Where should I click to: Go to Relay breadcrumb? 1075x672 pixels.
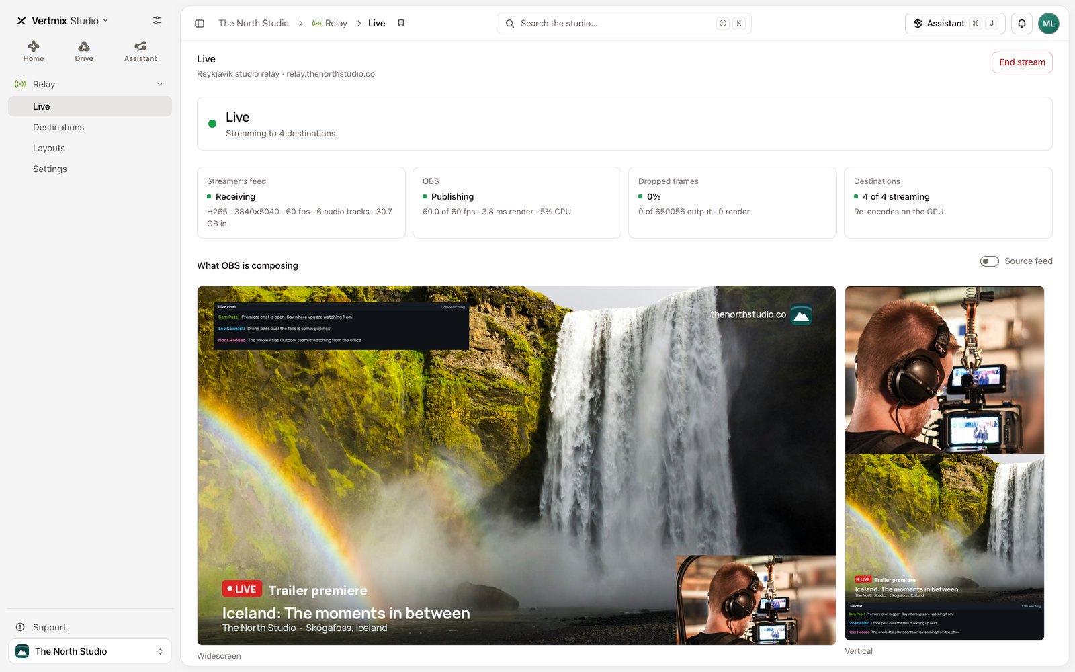click(329, 24)
